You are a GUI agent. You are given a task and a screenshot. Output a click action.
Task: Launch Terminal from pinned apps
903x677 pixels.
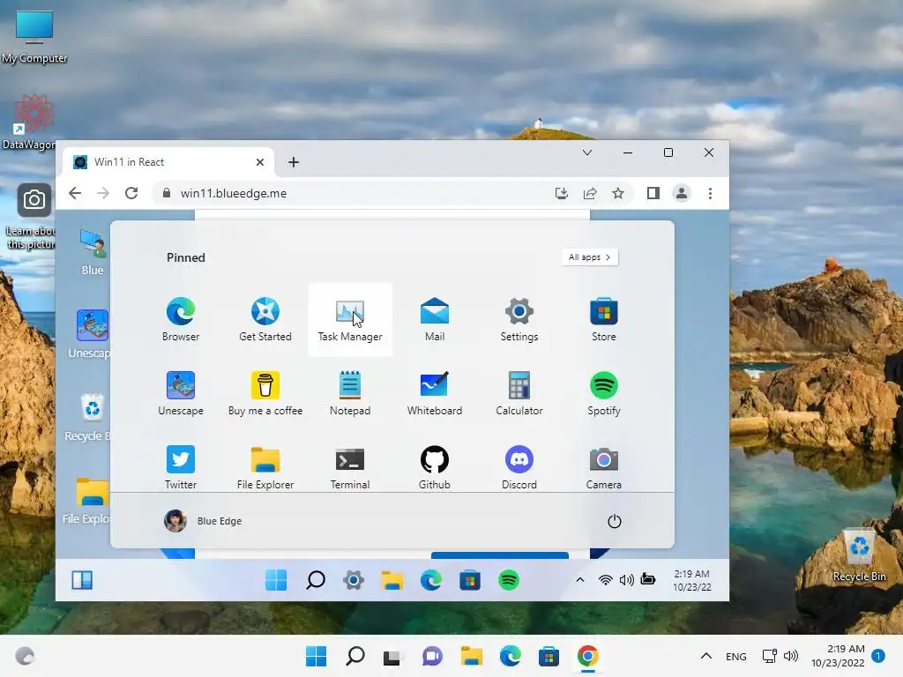click(x=350, y=467)
